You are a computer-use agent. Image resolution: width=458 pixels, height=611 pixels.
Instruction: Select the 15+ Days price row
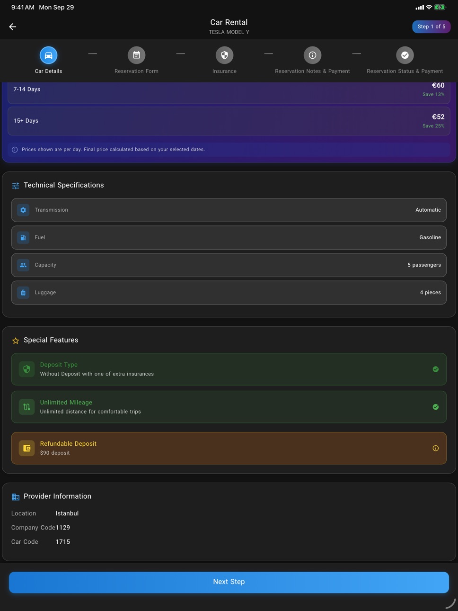[x=229, y=121]
